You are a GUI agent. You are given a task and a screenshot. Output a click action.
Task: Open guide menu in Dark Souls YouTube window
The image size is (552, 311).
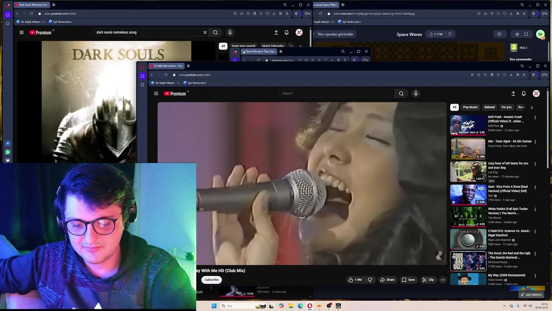[22, 32]
